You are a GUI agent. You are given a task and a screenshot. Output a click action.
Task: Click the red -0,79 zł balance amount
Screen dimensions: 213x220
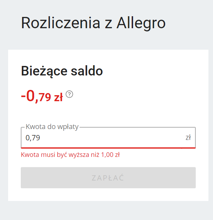[x=42, y=96]
